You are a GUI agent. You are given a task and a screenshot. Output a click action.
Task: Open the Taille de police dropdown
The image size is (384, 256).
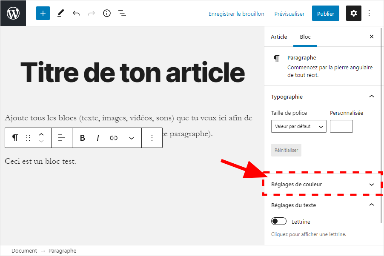click(x=298, y=126)
